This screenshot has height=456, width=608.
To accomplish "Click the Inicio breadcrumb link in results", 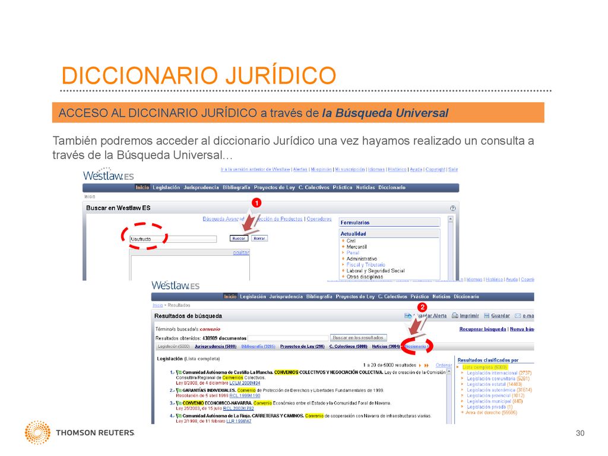I will [x=158, y=306].
